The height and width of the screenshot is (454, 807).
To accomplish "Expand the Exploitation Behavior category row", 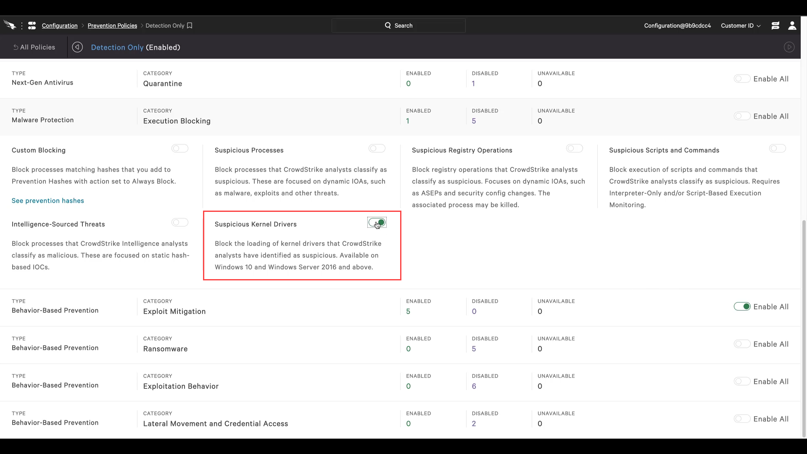I will click(400, 382).
